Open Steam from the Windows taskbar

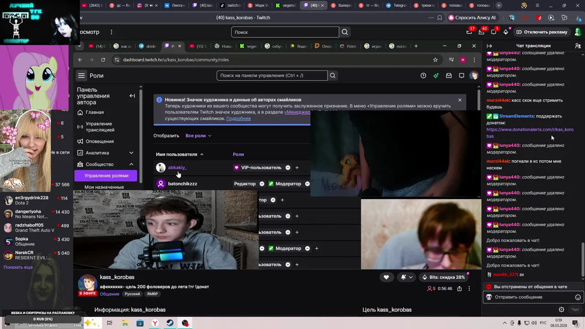pos(170,323)
